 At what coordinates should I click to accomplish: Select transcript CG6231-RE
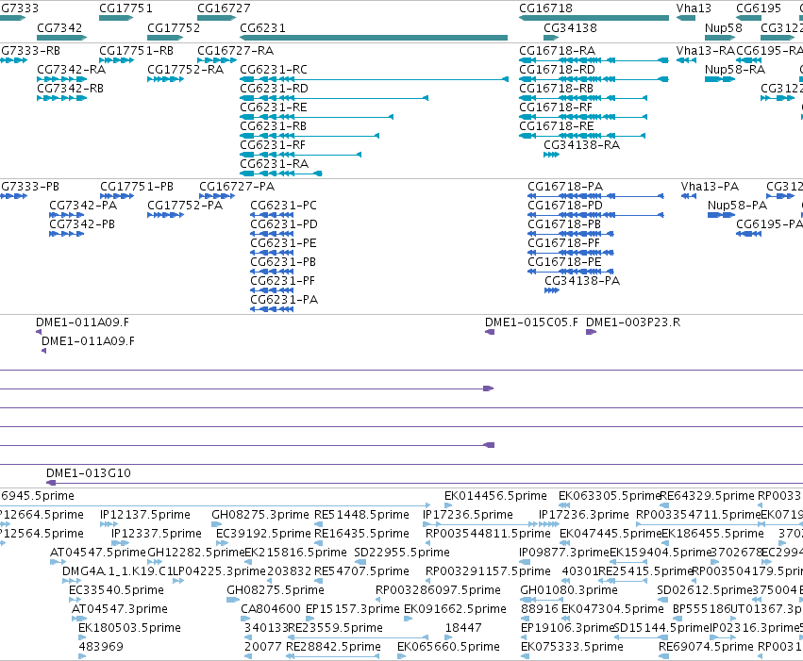tap(274, 107)
